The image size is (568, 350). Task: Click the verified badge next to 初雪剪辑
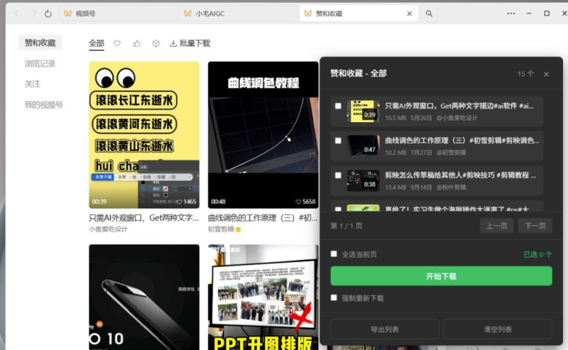click(x=238, y=229)
